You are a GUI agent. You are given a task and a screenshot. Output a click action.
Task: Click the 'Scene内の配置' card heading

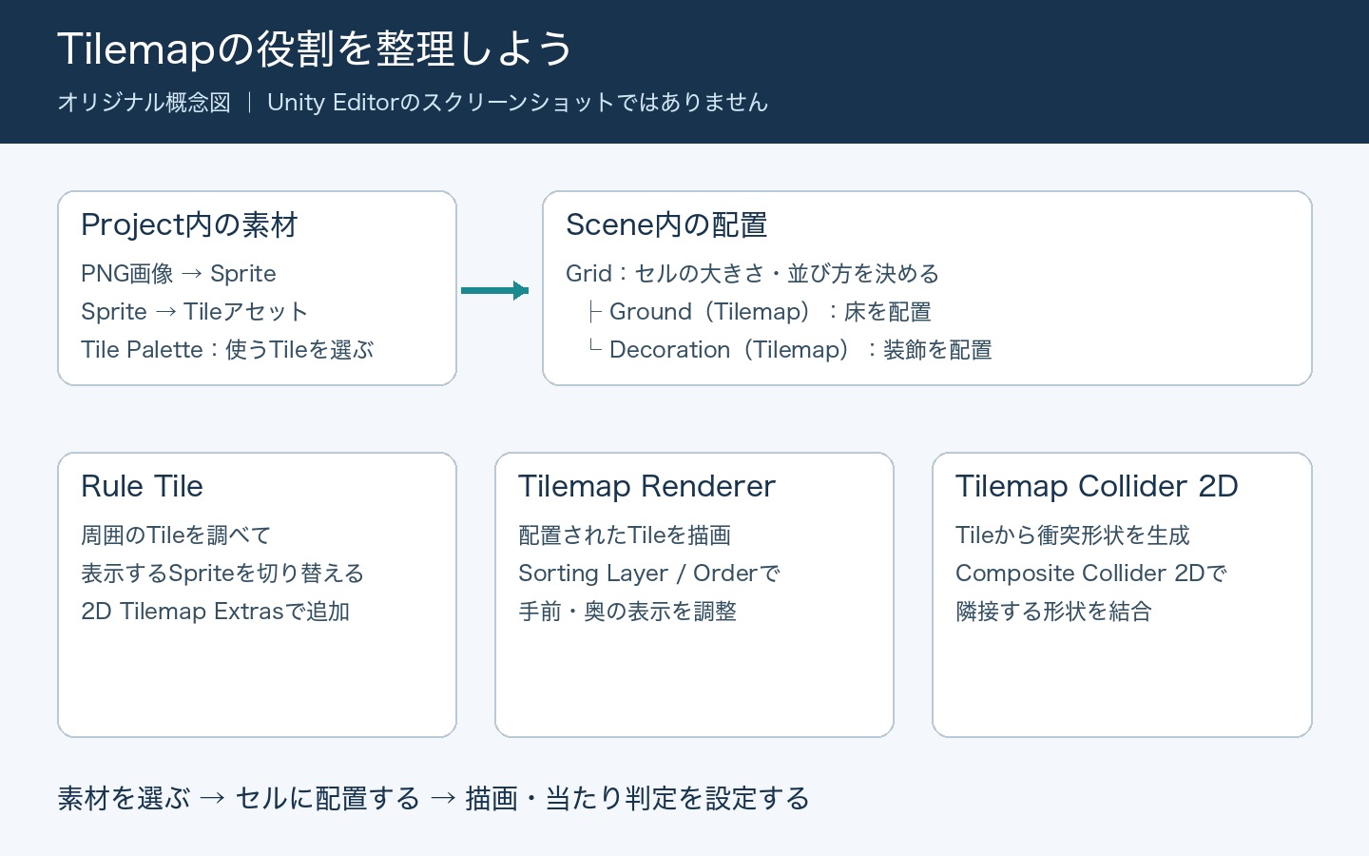666,225
